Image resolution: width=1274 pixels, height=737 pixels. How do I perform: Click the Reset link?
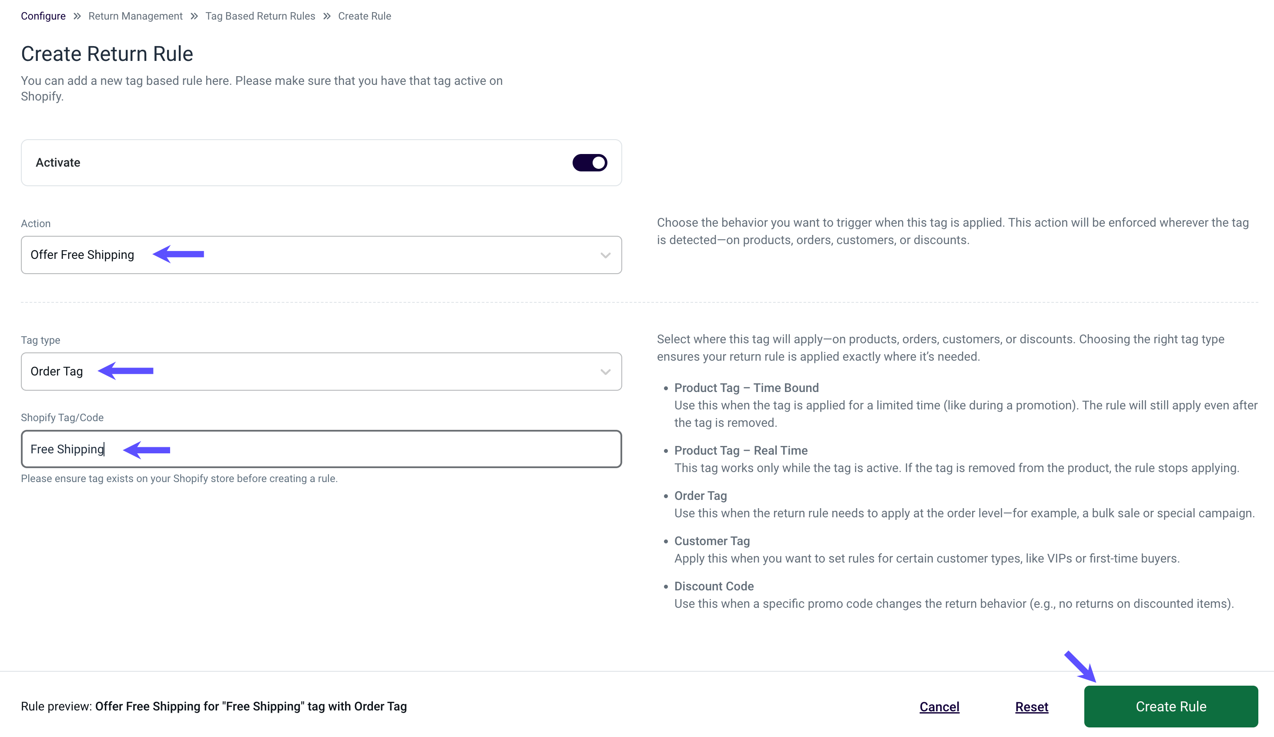coord(1032,706)
